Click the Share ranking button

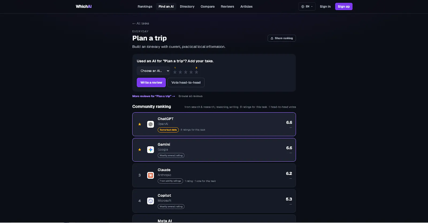282,38
